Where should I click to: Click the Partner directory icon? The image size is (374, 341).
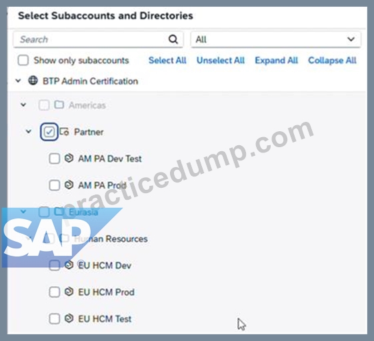tap(64, 132)
